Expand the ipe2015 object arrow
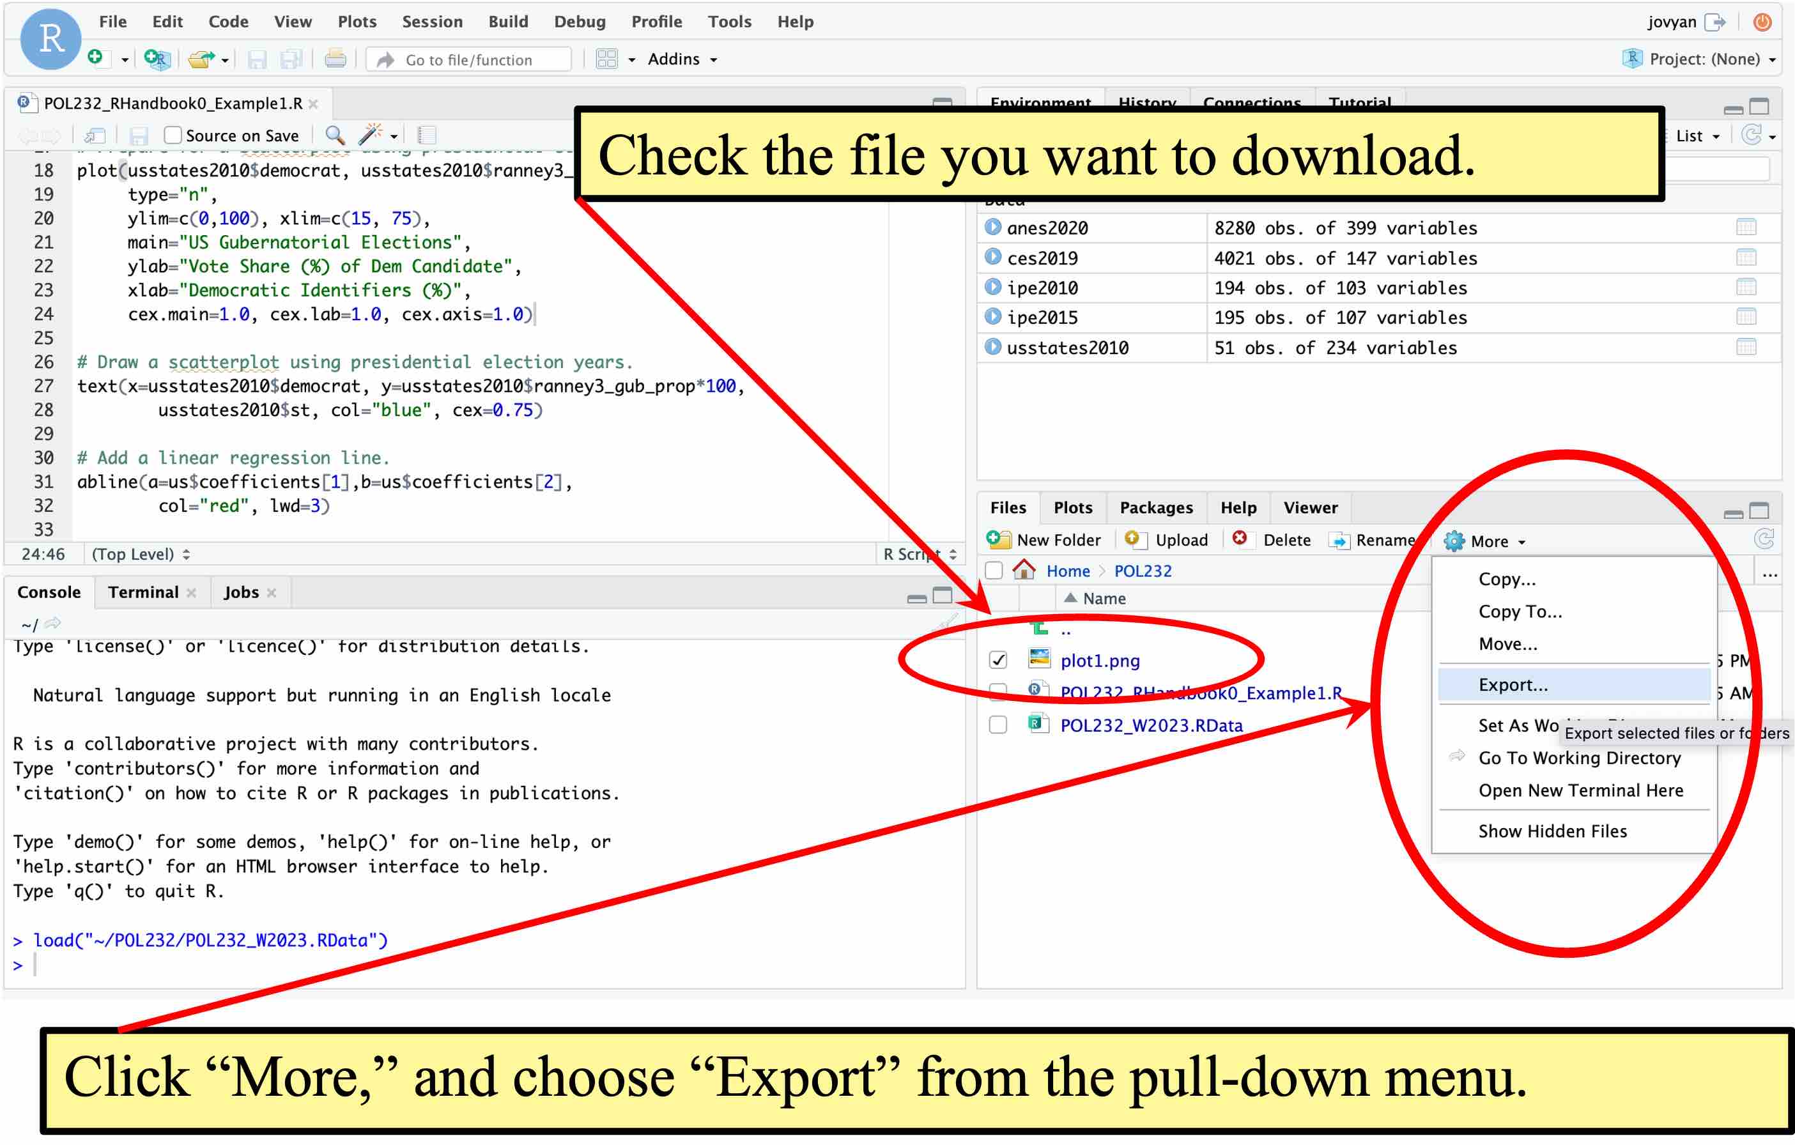Viewport: 1795px width, 1145px height. (993, 316)
